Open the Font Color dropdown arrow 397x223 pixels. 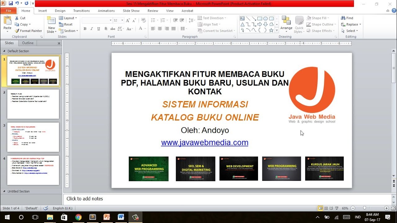click(145, 28)
